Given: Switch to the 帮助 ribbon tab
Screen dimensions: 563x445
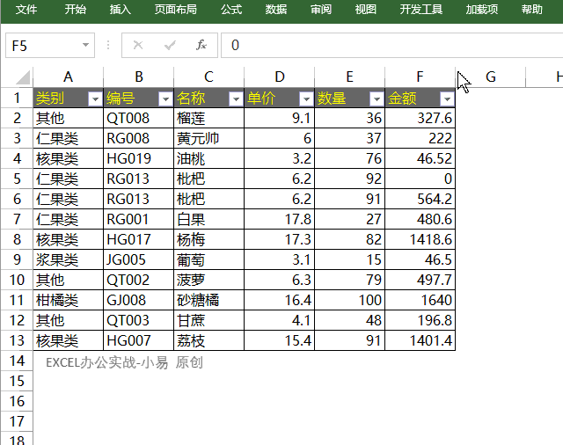Looking at the screenshot, I should tap(532, 10).
